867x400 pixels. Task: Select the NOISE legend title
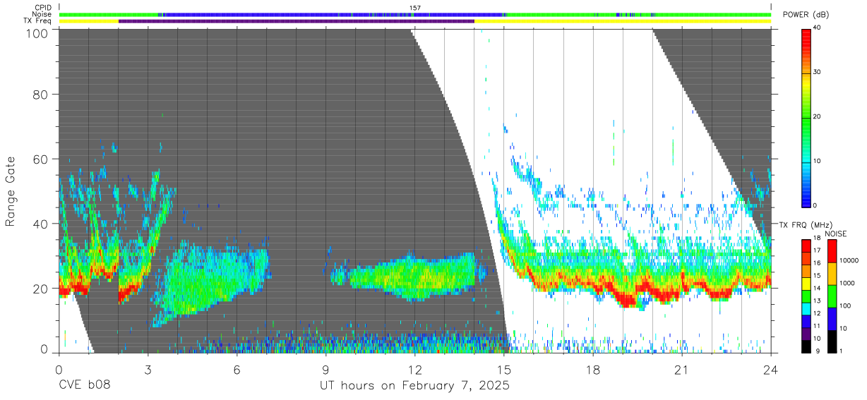(836, 234)
